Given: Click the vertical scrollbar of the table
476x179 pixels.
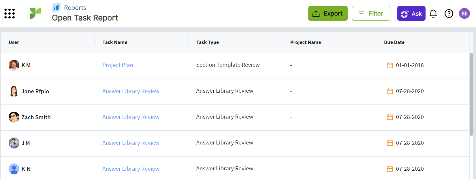Looking at the screenshot, I should point(471,94).
